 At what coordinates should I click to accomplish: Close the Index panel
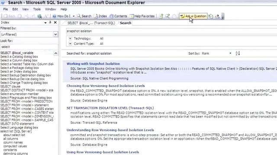click(x=55, y=22)
